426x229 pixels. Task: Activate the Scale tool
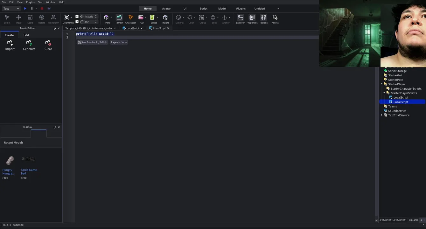tap(30, 19)
